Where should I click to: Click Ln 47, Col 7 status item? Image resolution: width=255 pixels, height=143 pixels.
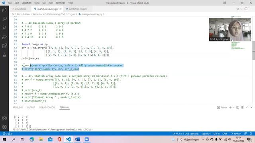coord(186,133)
